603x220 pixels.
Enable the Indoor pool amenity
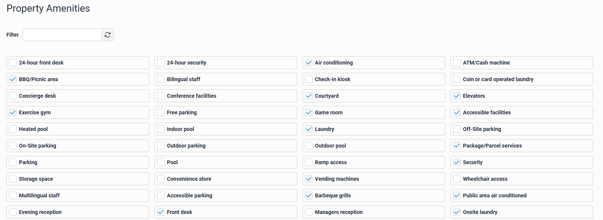161,129
